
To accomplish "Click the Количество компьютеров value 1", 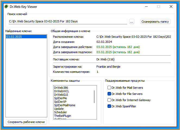I will tap(97, 72).
